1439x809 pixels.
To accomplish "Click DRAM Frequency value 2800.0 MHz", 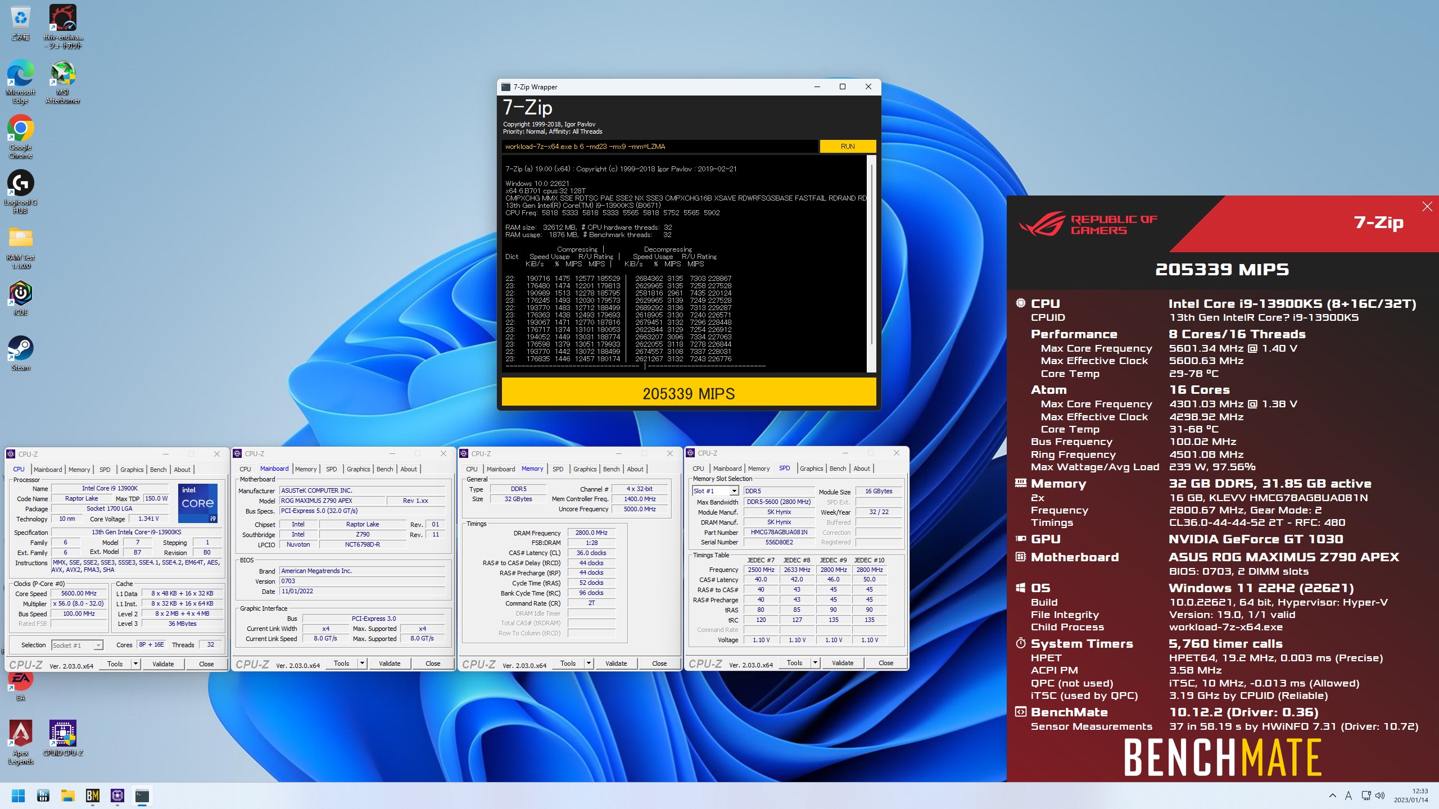I will [591, 533].
